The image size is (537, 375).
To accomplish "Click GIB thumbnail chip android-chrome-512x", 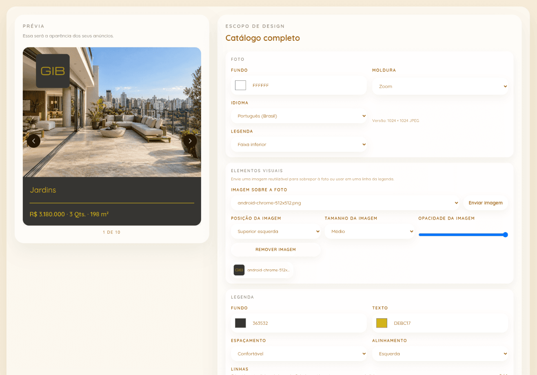I will 262,270.
